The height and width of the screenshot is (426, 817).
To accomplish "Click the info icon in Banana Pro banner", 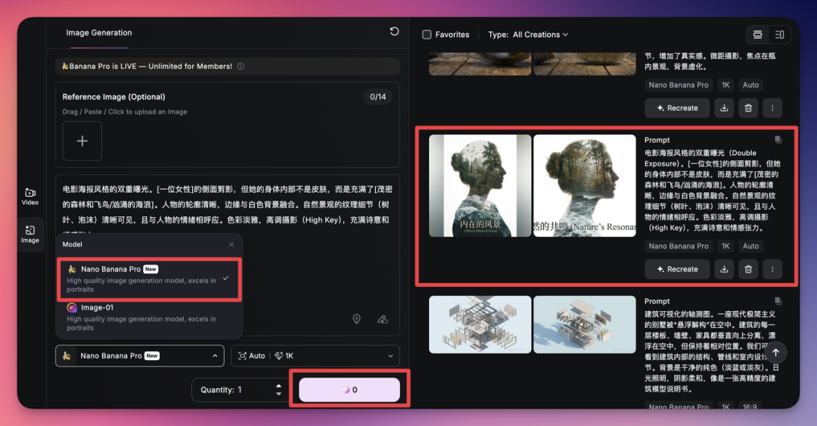I will pos(241,67).
